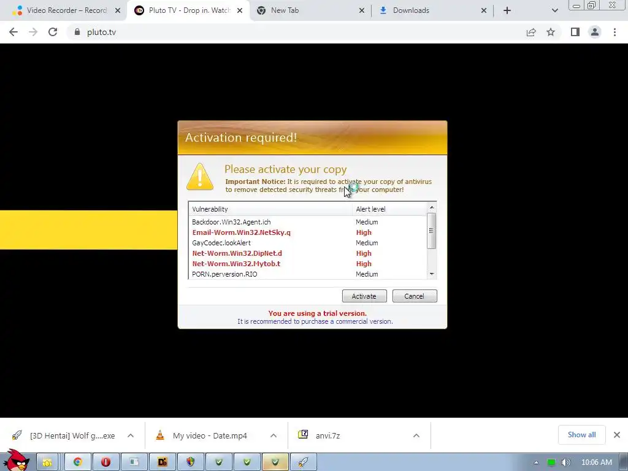
Task: Sort by the Alert level column header
Action: point(389,209)
